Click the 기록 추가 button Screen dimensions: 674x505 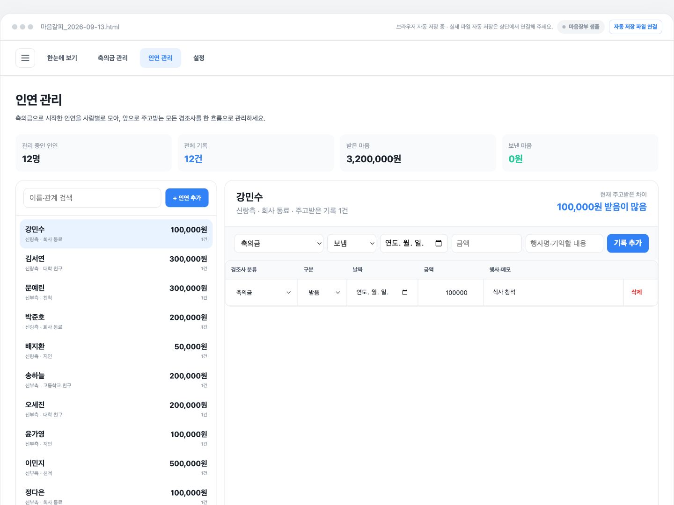pos(628,243)
